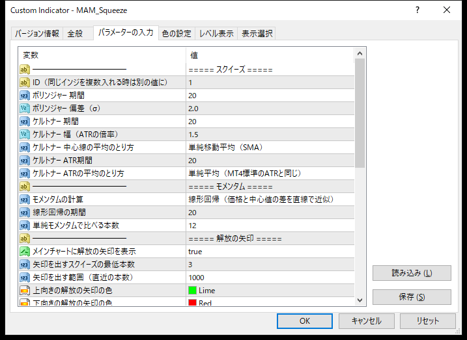Click the color icon beside 上向きの解放の矢印の色
The width and height of the screenshot is (467, 340).
24,291
